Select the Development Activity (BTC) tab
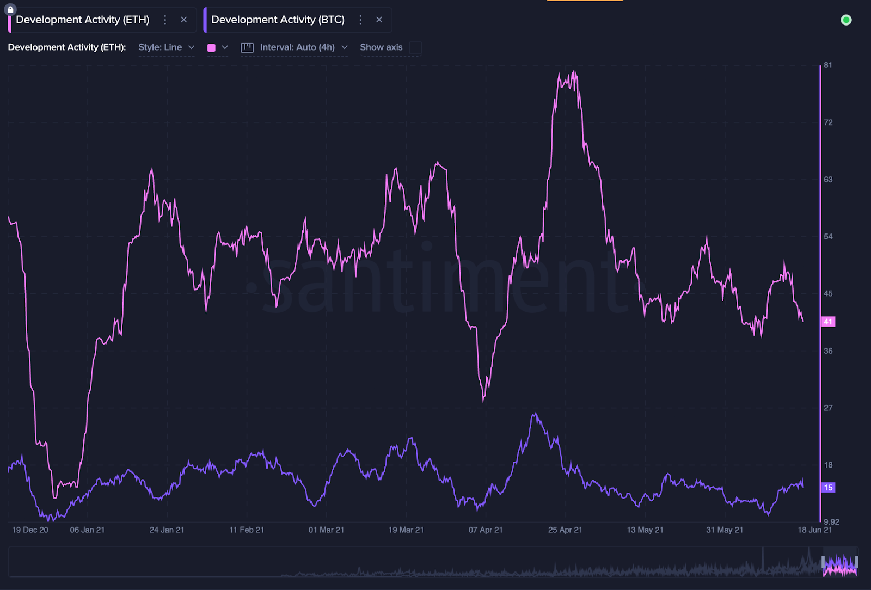This screenshot has width=871, height=590. (278, 20)
